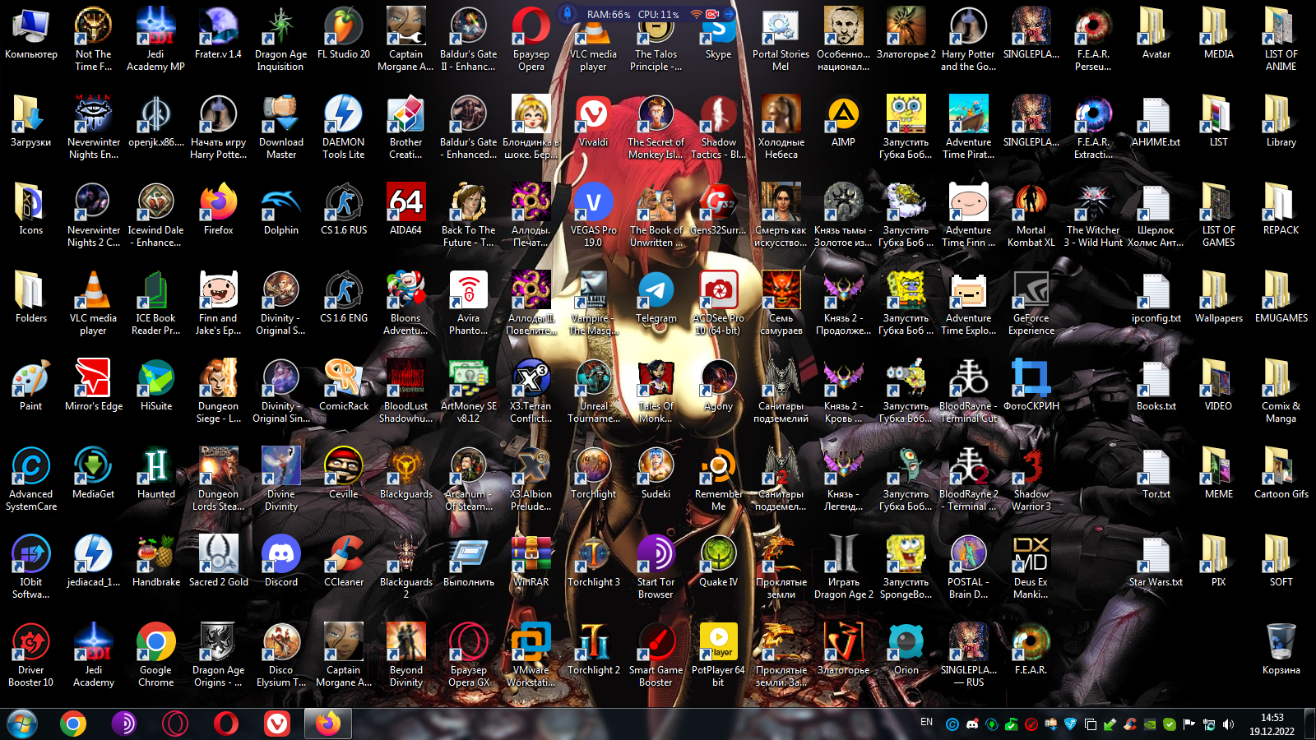Image resolution: width=1316 pixels, height=740 pixels.
Task: Open Tor Browser pinned on taskbar
Action: (x=124, y=724)
